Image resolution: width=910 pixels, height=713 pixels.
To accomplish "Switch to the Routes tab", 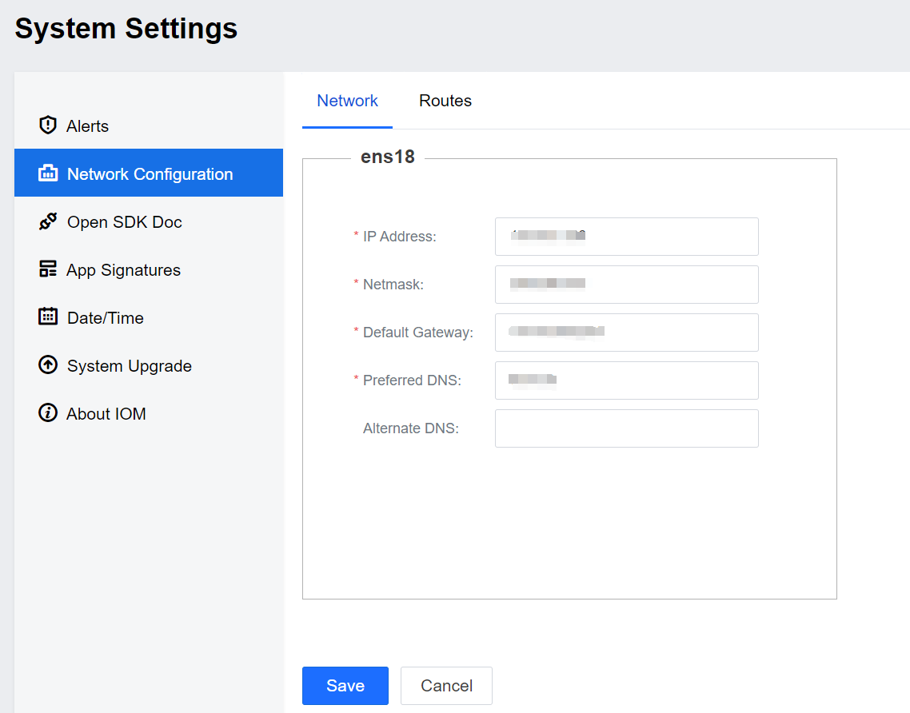I will [445, 101].
